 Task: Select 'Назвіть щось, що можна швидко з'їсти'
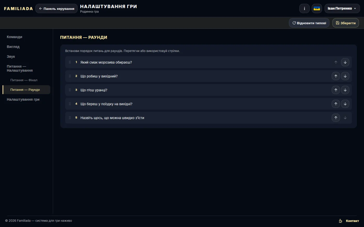pos(112,118)
